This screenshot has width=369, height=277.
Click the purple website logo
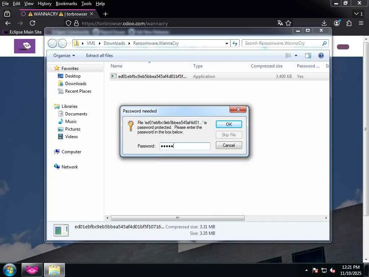point(25,46)
